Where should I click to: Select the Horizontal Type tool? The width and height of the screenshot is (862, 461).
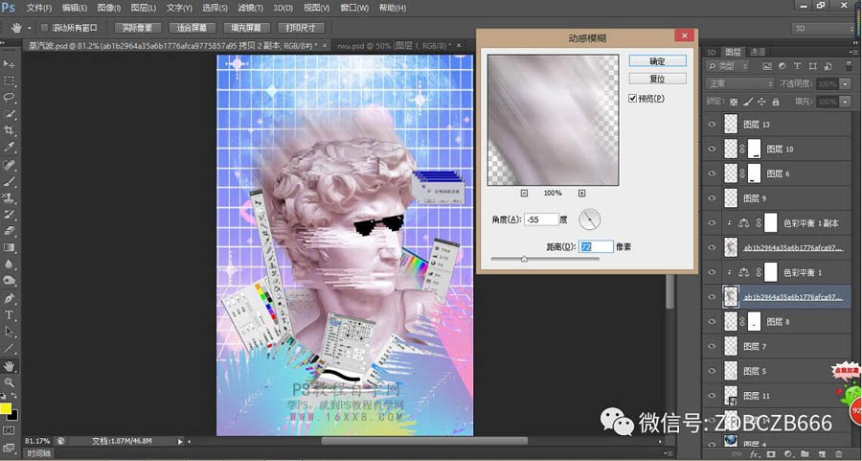[9, 314]
